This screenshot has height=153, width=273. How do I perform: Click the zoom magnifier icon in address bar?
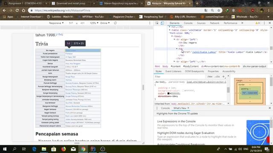tap(212, 10)
